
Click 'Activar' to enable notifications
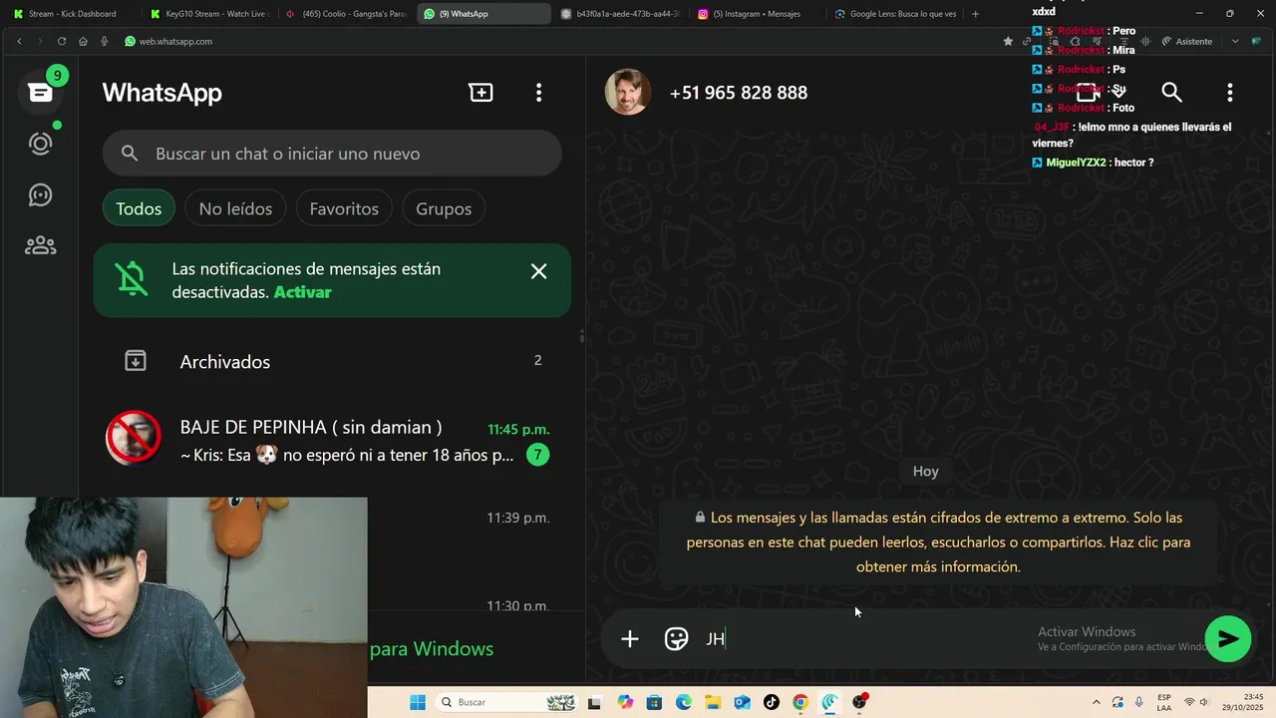(302, 292)
